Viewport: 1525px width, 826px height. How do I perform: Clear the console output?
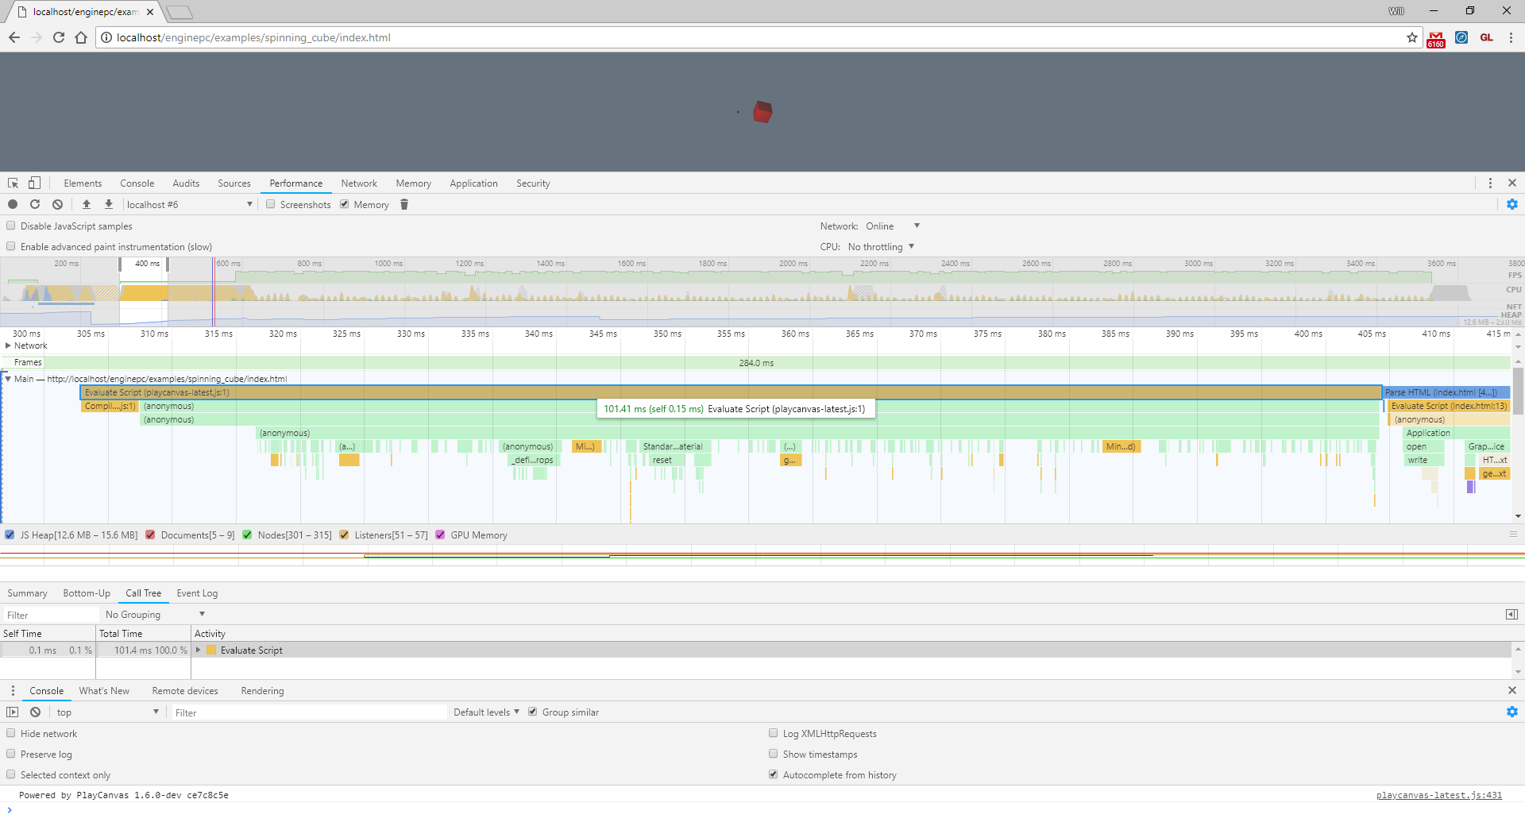(35, 712)
